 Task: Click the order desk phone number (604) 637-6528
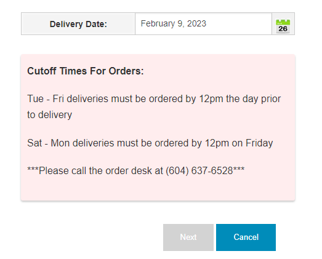point(199,171)
